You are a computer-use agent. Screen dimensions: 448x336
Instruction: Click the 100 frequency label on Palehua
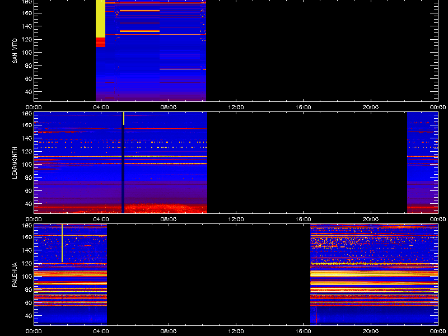tap(27, 277)
